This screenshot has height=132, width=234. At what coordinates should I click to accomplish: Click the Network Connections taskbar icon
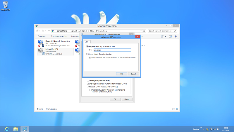click(25, 129)
